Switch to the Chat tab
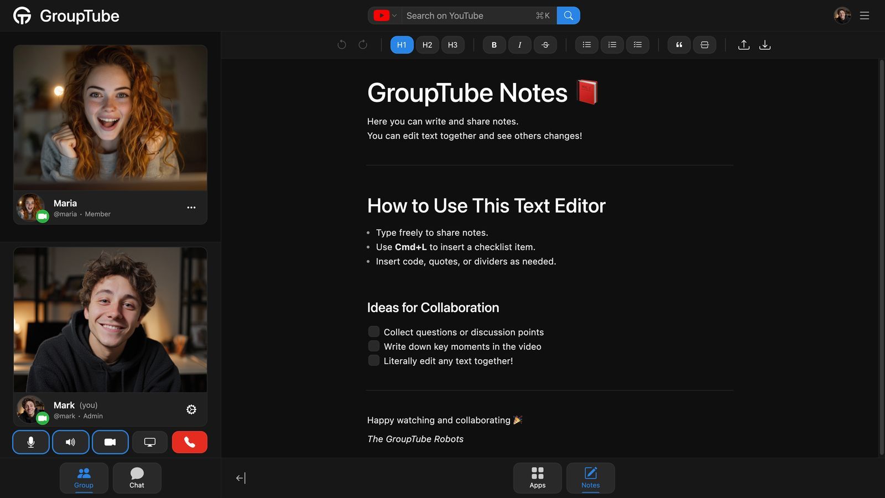Image resolution: width=885 pixels, height=498 pixels. point(137,478)
